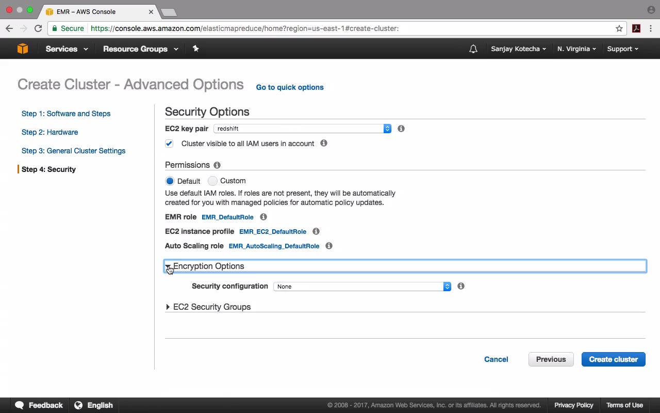Screen dimensions: 660x413
Task: Open the Services menu
Action: click(67, 49)
